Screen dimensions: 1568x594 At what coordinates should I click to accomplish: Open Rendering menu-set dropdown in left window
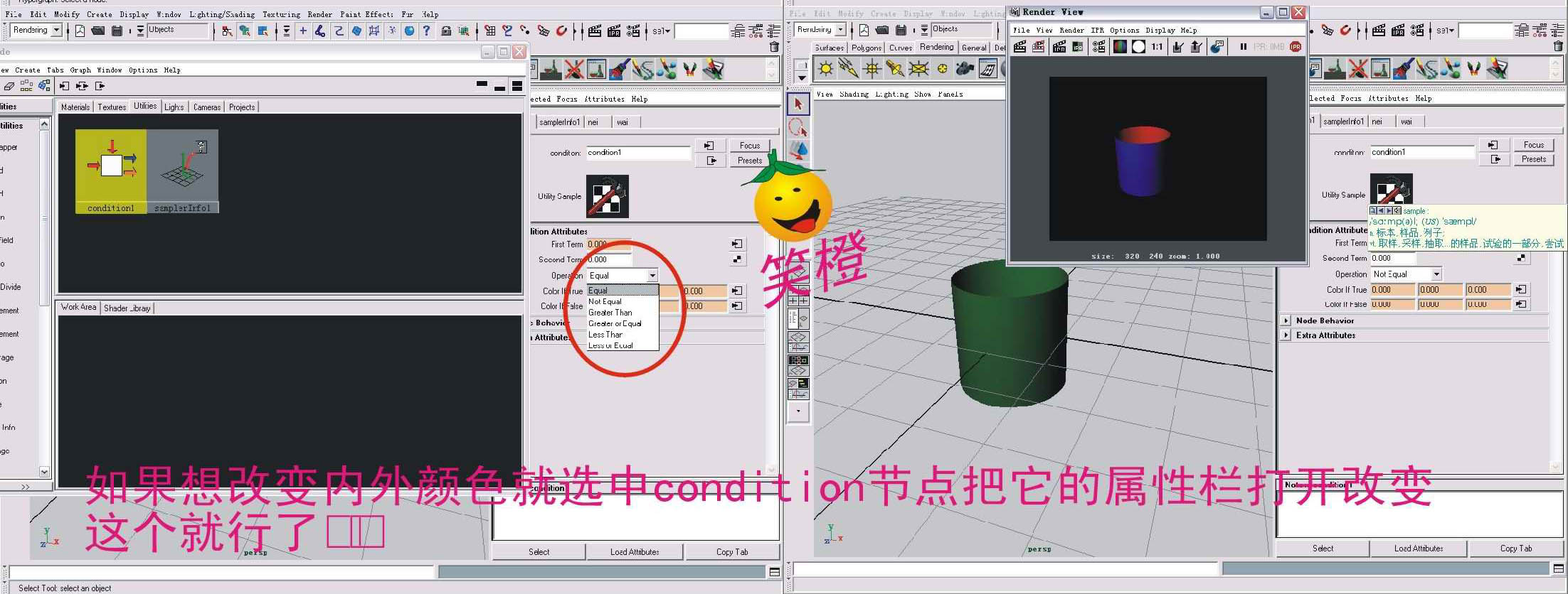pos(56,30)
